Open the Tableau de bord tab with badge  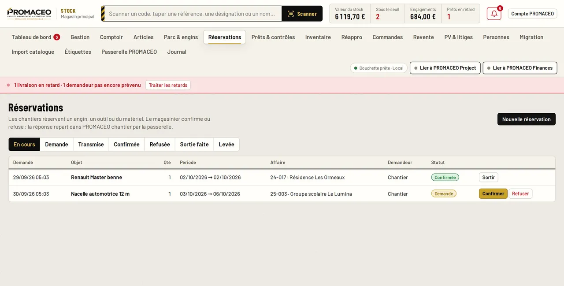point(36,37)
